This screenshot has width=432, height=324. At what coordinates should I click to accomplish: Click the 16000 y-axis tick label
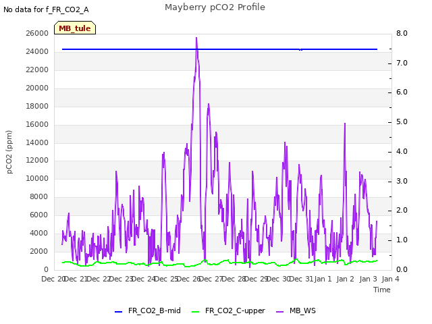37,124
